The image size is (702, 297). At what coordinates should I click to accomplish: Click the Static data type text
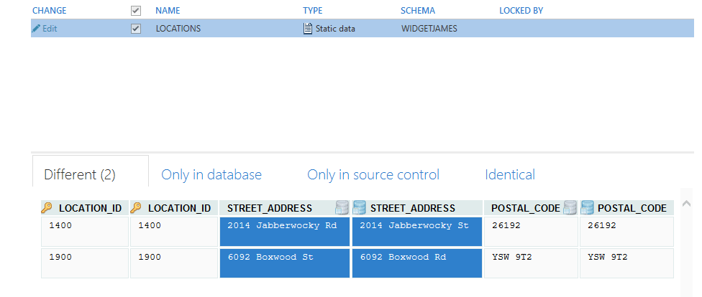[x=335, y=29]
